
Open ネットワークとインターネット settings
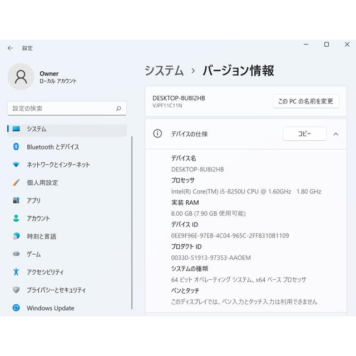coord(67,165)
